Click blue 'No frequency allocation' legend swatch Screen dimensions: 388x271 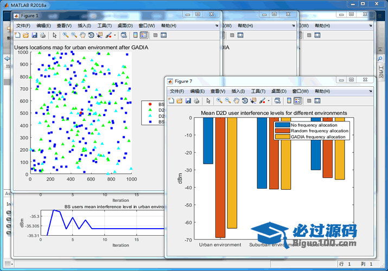coord(282,125)
